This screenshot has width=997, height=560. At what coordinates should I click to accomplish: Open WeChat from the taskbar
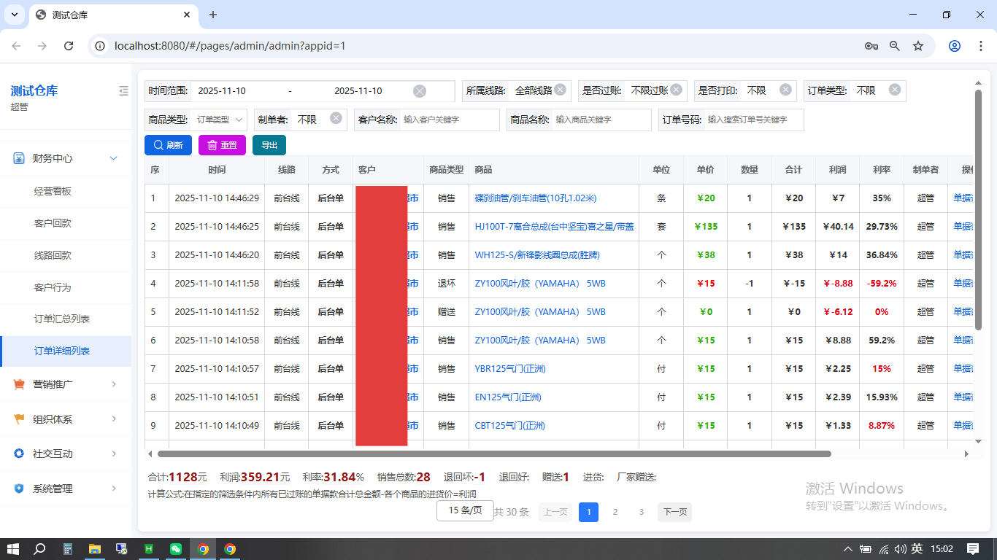pos(176,549)
